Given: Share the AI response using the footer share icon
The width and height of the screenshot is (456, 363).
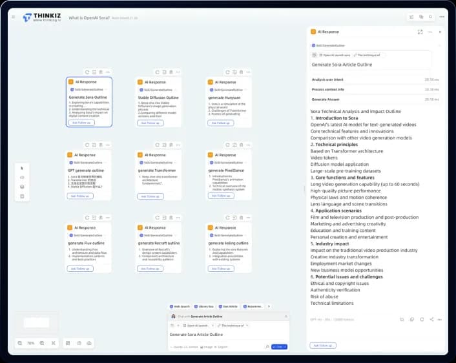Looking at the screenshot, I should [x=431, y=319].
